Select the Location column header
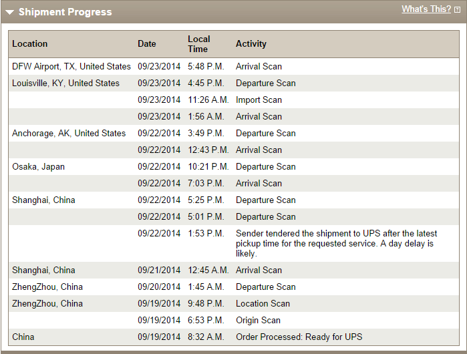Image resolution: width=467 pixels, height=354 pixels. pyautogui.click(x=30, y=44)
